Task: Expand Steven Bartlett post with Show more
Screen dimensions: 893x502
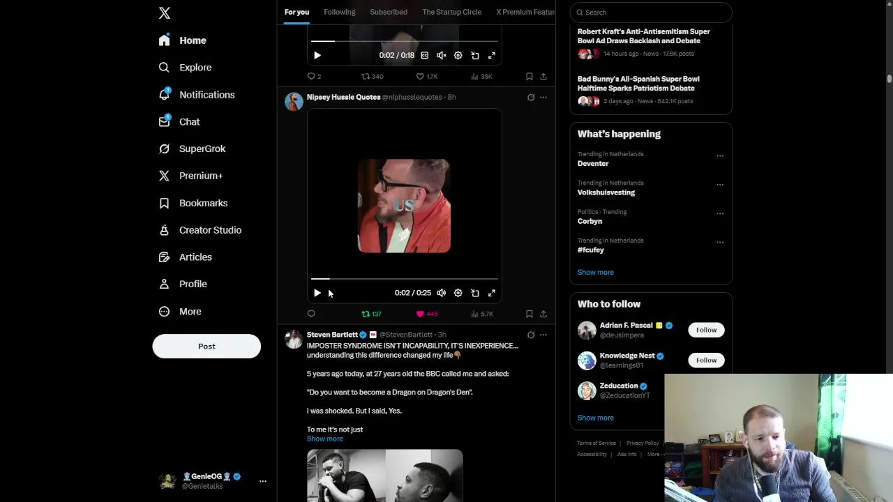Action: tap(325, 439)
